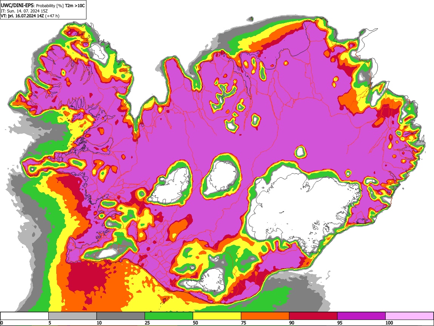Image resolution: width=434 pixels, height=326 pixels.
Task: Click the legend value '95'
Action: click(x=340, y=323)
